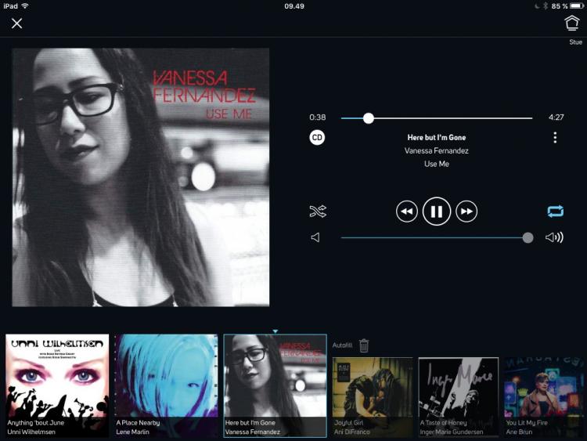Click the Autofill label
587x441 pixels.
(x=342, y=345)
